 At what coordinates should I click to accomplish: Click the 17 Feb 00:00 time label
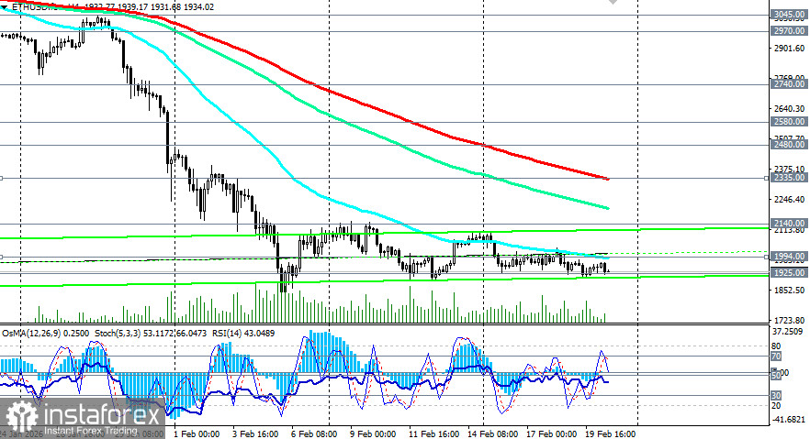click(x=552, y=434)
